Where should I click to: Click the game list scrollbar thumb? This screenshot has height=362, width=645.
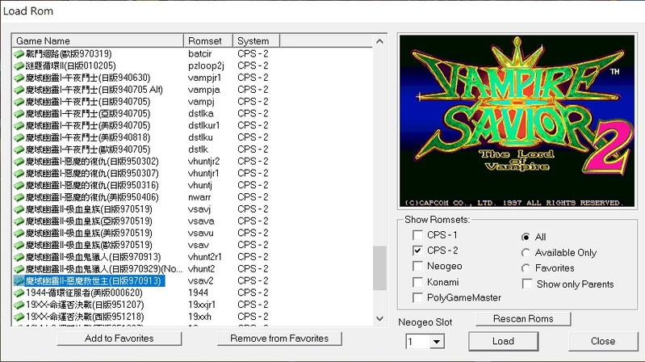coord(379,268)
